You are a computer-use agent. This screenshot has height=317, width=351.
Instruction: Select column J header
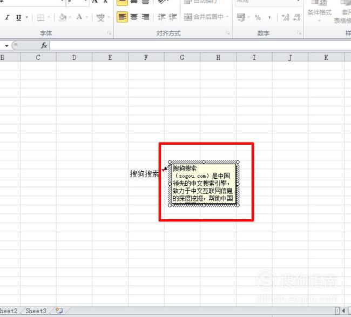click(291, 57)
